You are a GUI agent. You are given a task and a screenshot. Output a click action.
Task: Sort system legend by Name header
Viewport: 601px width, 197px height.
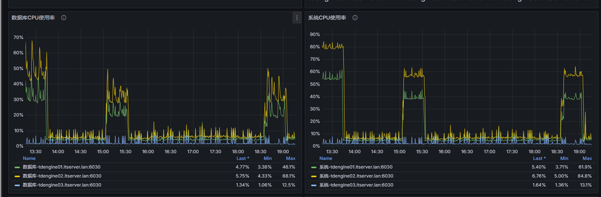[325, 158]
